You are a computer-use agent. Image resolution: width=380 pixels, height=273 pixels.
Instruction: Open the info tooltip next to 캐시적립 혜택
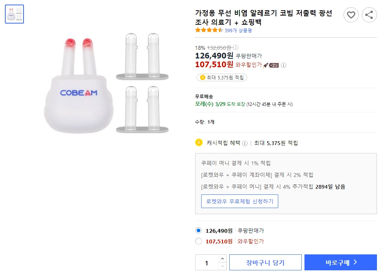pyautogui.click(x=246, y=143)
